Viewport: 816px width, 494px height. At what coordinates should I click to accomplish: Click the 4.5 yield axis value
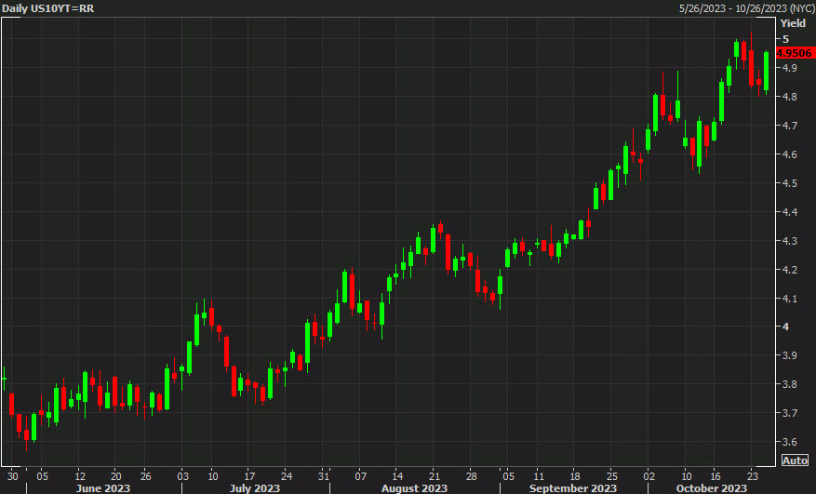click(790, 183)
